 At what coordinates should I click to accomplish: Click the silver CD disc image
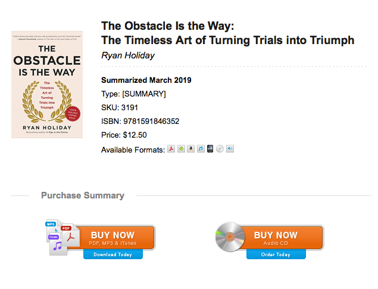[x=230, y=237]
